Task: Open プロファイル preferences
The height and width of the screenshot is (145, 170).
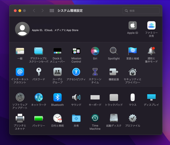Action: pyautogui.click(x=133, y=118)
